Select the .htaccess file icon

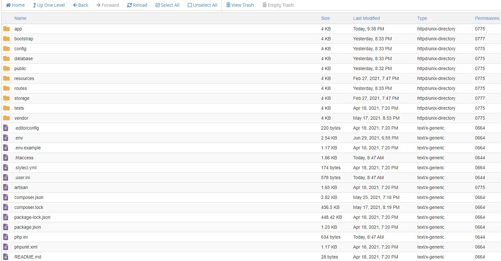[6, 158]
